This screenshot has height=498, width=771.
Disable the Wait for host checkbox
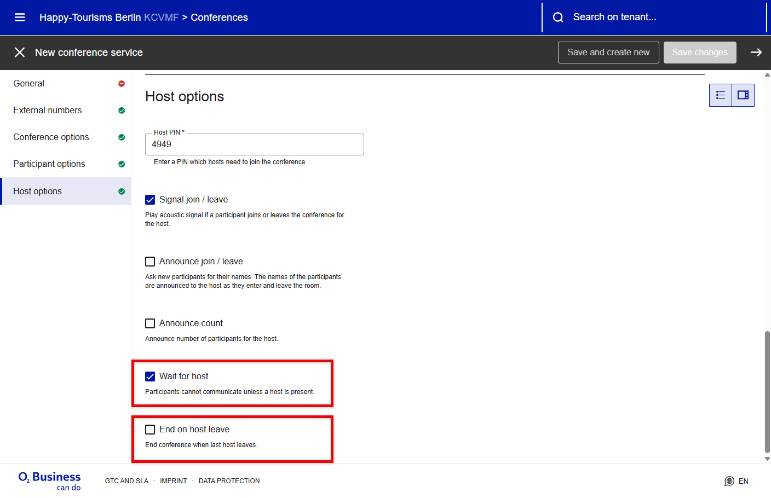coord(150,377)
